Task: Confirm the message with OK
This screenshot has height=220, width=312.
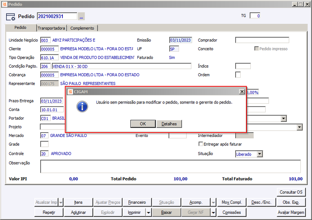Action: click(x=143, y=124)
